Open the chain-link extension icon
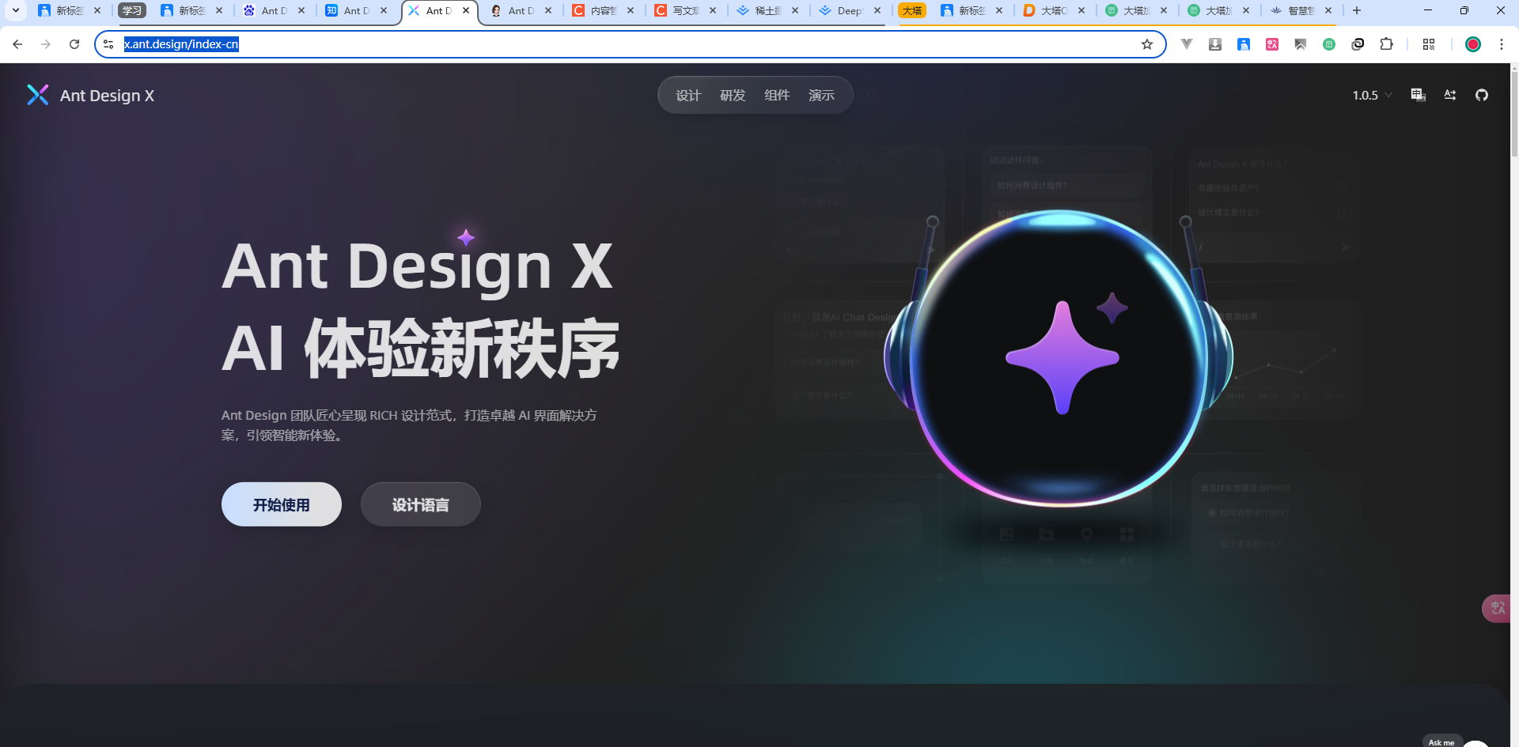Viewport: 1519px width, 747px height. click(1358, 44)
